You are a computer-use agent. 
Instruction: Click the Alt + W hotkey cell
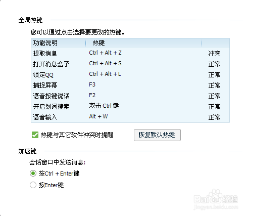tap(98, 116)
